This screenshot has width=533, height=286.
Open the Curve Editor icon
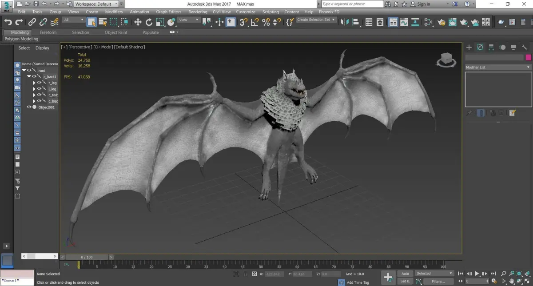(x=404, y=22)
